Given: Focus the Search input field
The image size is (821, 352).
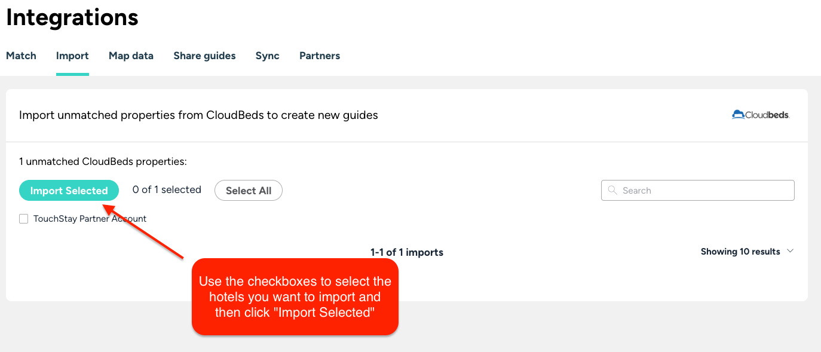Looking at the screenshot, I should click(x=698, y=190).
